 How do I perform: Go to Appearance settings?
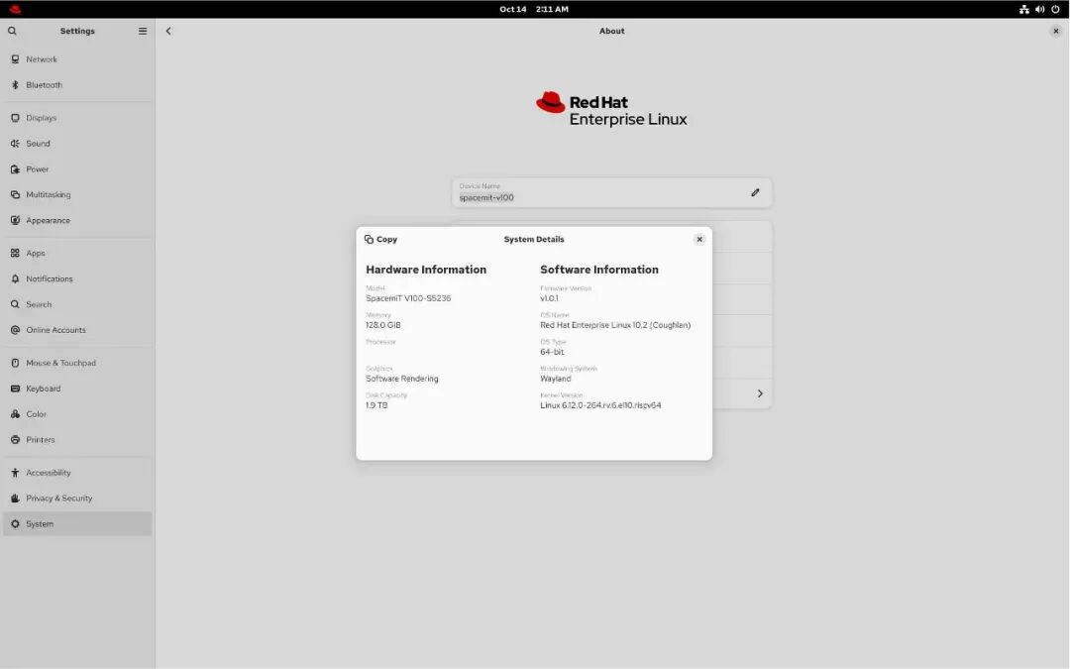(x=77, y=220)
